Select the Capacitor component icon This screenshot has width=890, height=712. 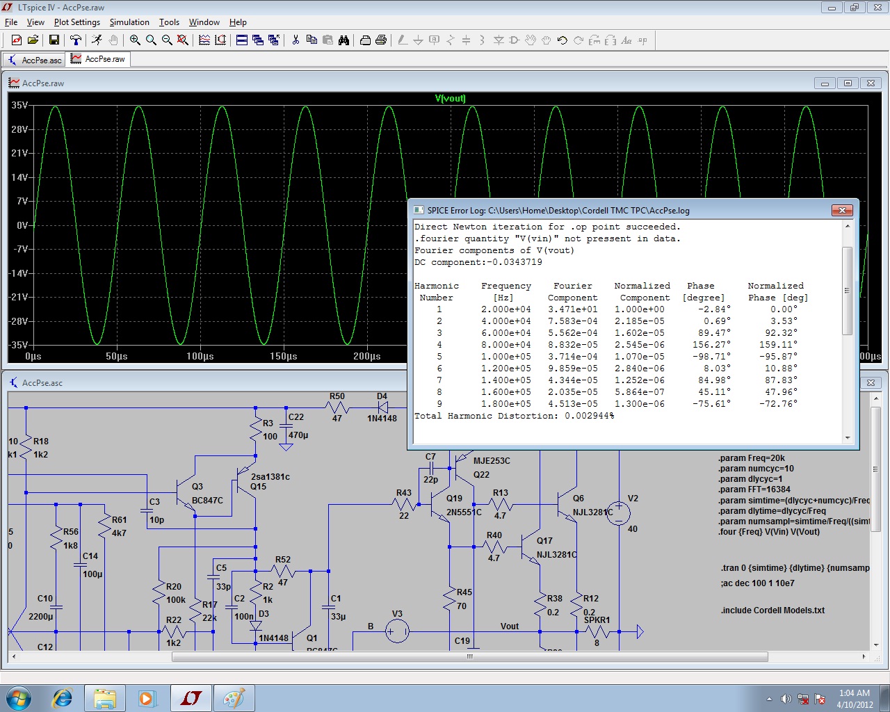click(467, 40)
